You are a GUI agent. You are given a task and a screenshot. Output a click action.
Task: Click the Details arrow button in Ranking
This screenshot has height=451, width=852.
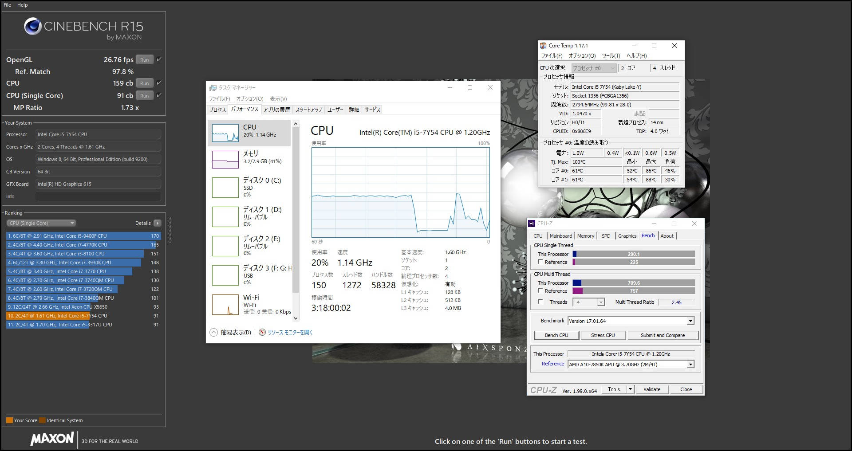(158, 223)
